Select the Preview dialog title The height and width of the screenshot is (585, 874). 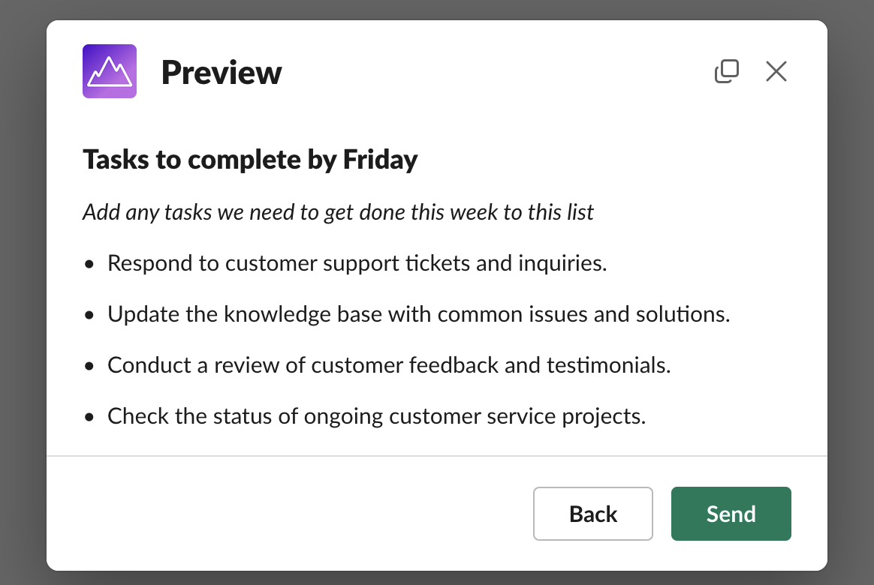(222, 72)
